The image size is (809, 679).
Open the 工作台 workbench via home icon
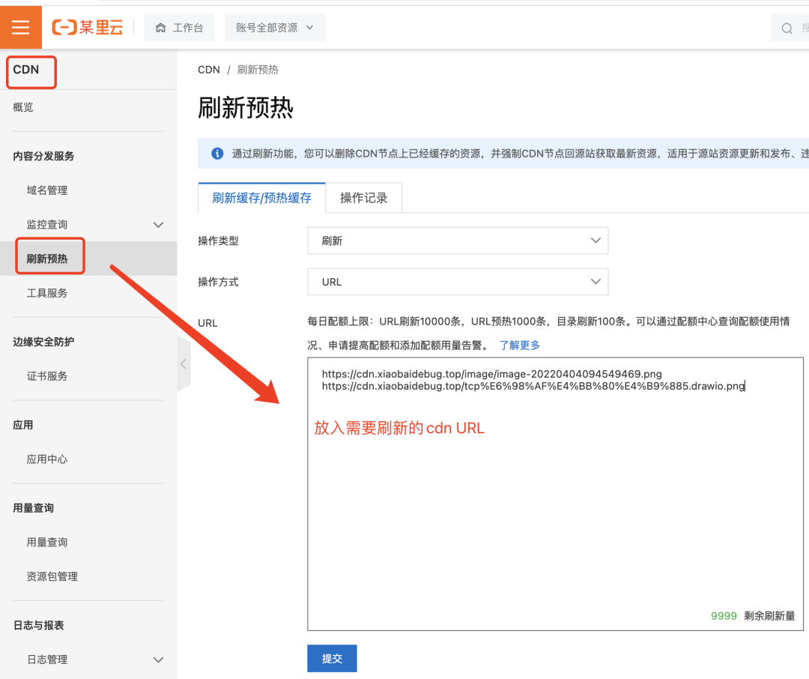[179, 27]
